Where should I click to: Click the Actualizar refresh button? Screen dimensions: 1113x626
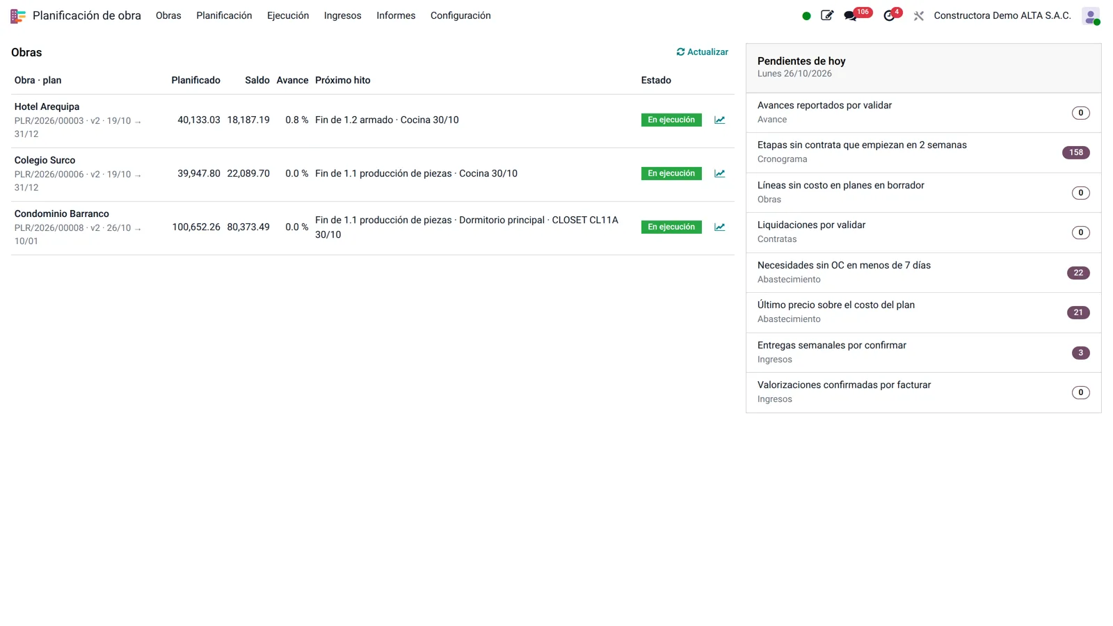(703, 52)
